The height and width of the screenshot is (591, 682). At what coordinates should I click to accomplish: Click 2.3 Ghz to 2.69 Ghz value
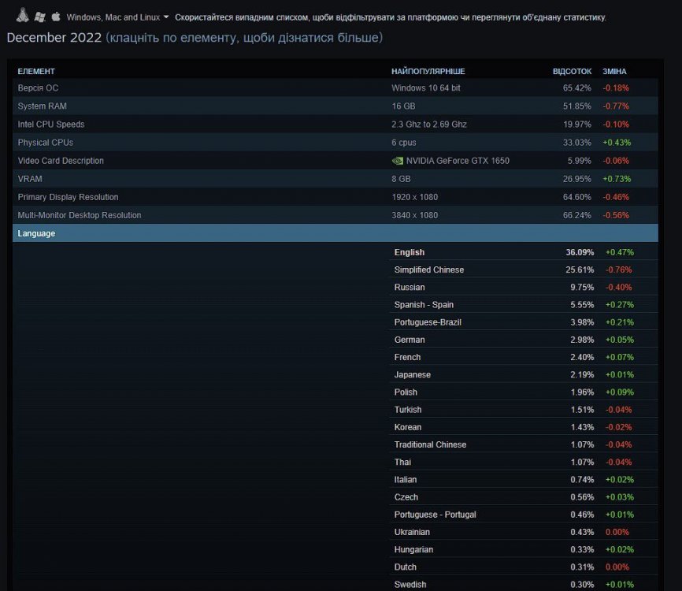[x=429, y=124]
